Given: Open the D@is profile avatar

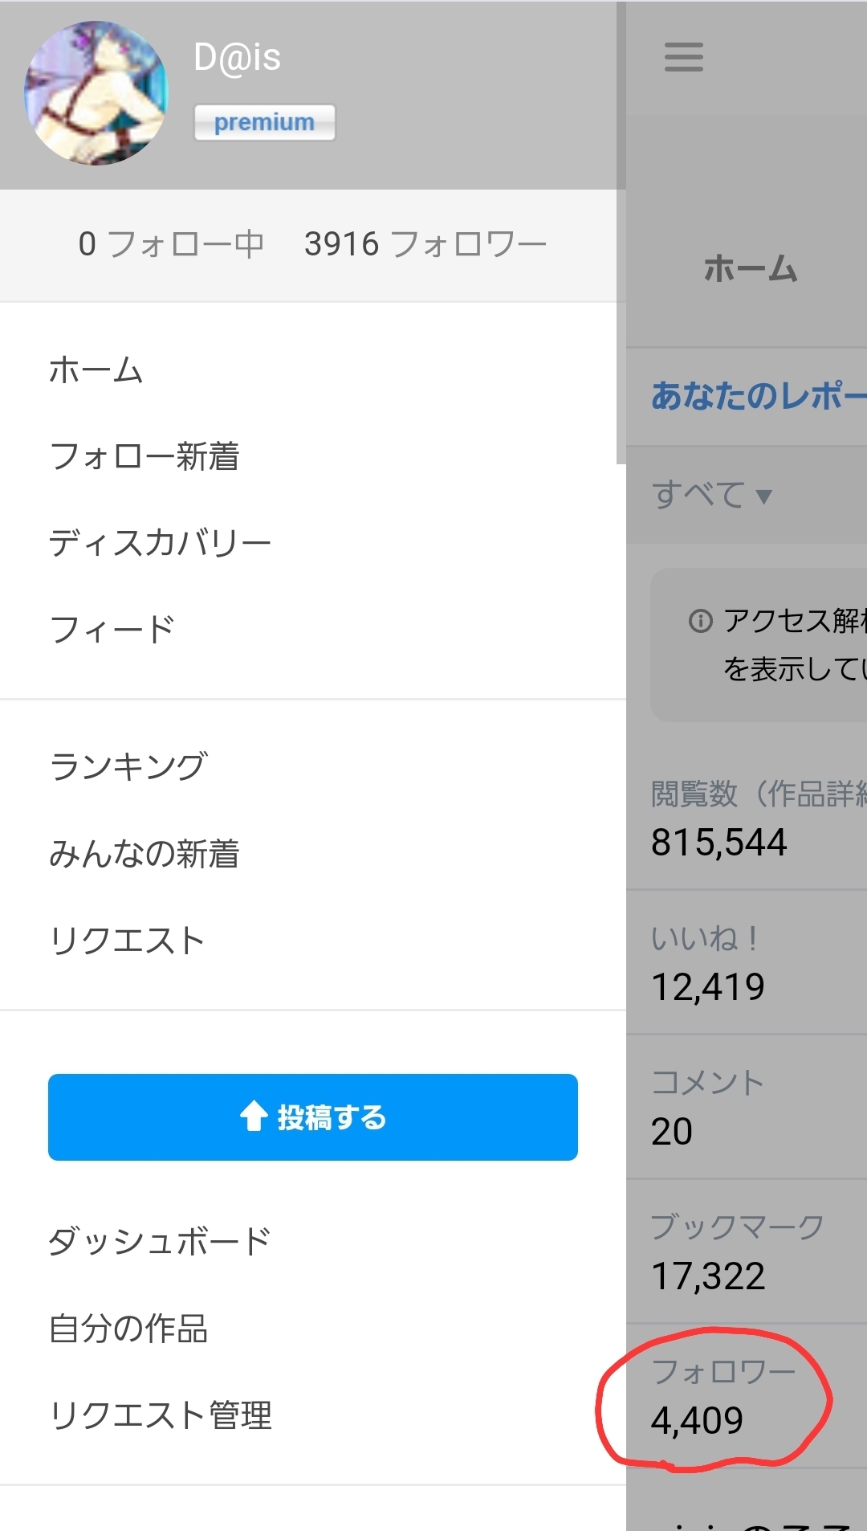Looking at the screenshot, I should (96, 93).
